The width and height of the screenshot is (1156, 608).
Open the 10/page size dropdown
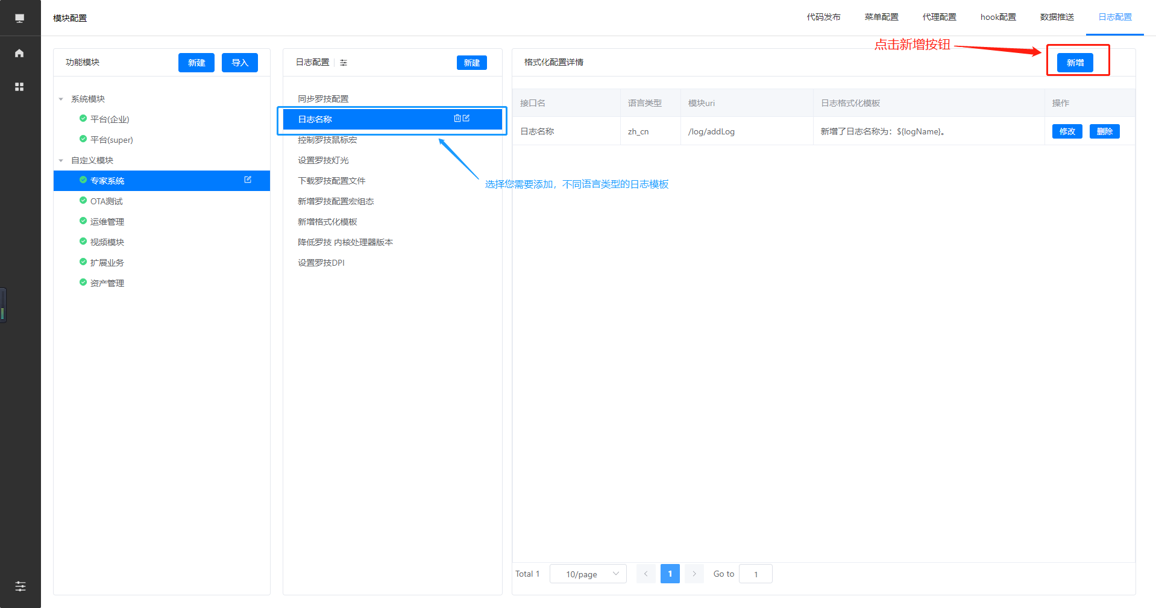click(588, 574)
